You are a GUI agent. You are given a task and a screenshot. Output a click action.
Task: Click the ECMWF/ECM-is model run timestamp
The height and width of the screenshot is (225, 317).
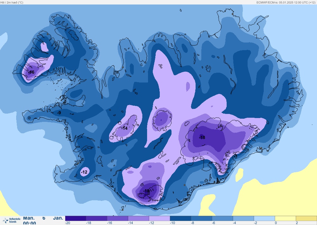[x=286, y=3]
